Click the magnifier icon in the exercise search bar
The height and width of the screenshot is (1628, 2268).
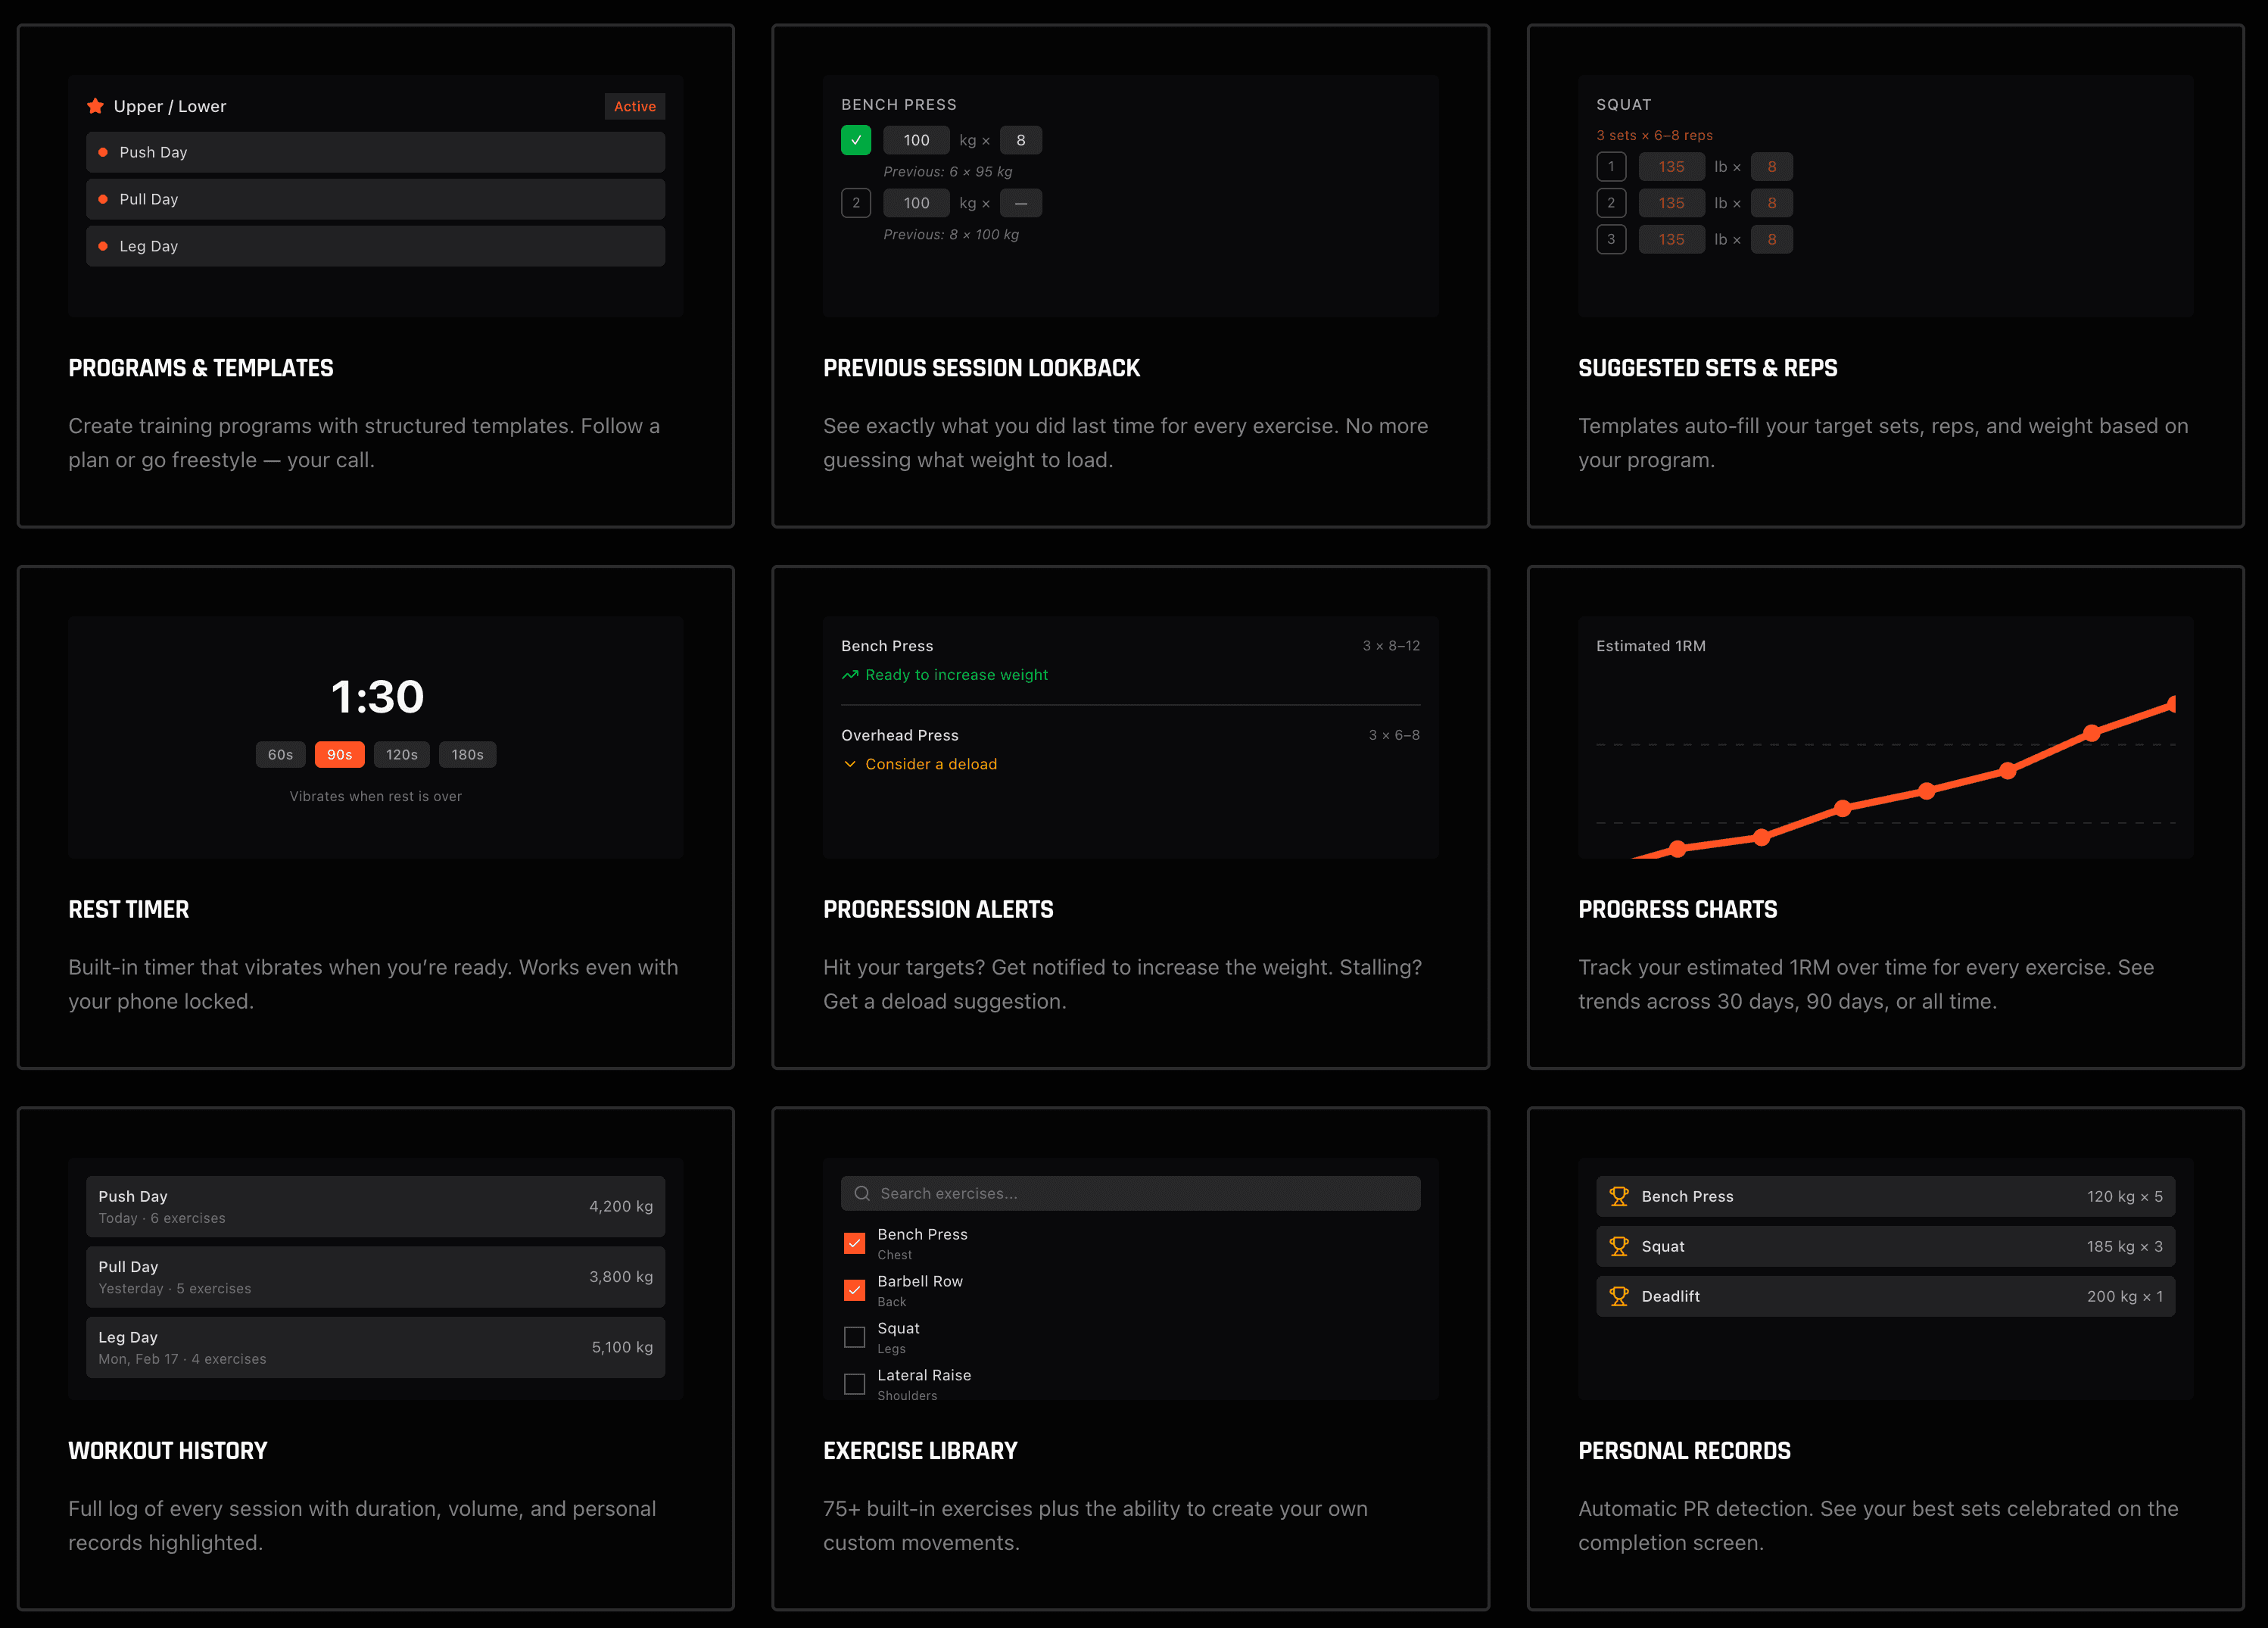(x=861, y=1193)
